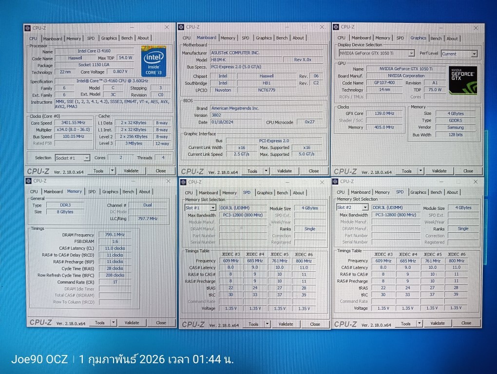Screen dimensions: 497x374
Task: Click the CPU-Z title bar icon in the Memory window
Action: [x=28, y=181]
